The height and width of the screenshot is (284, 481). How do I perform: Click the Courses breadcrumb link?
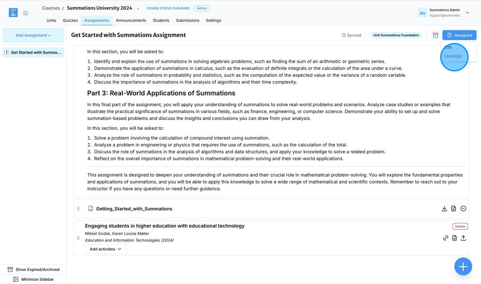pyautogui.click(x=51, y=8)
